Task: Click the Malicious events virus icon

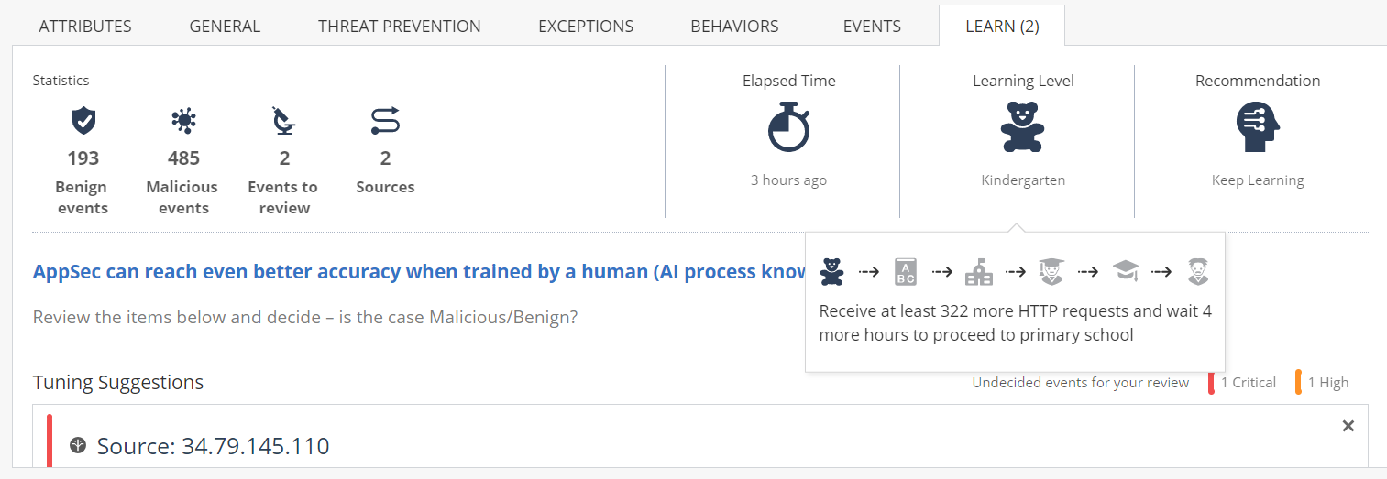Action: tap(183, 121)
